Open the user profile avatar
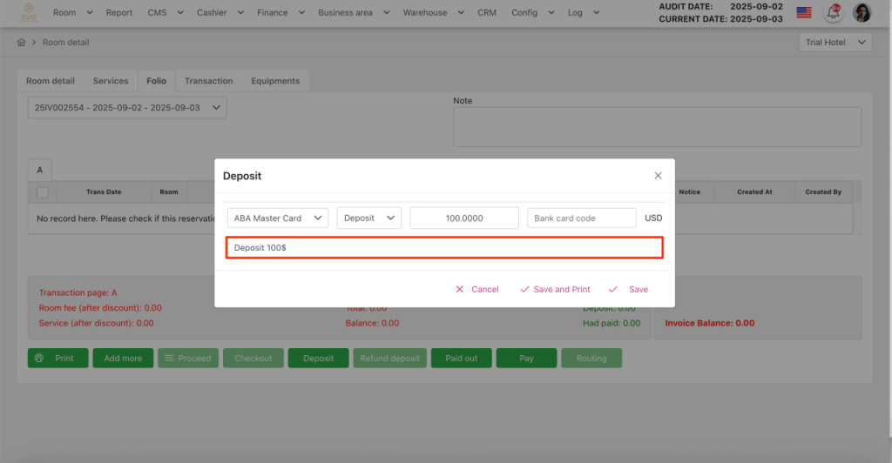 (x=862, y=12)
